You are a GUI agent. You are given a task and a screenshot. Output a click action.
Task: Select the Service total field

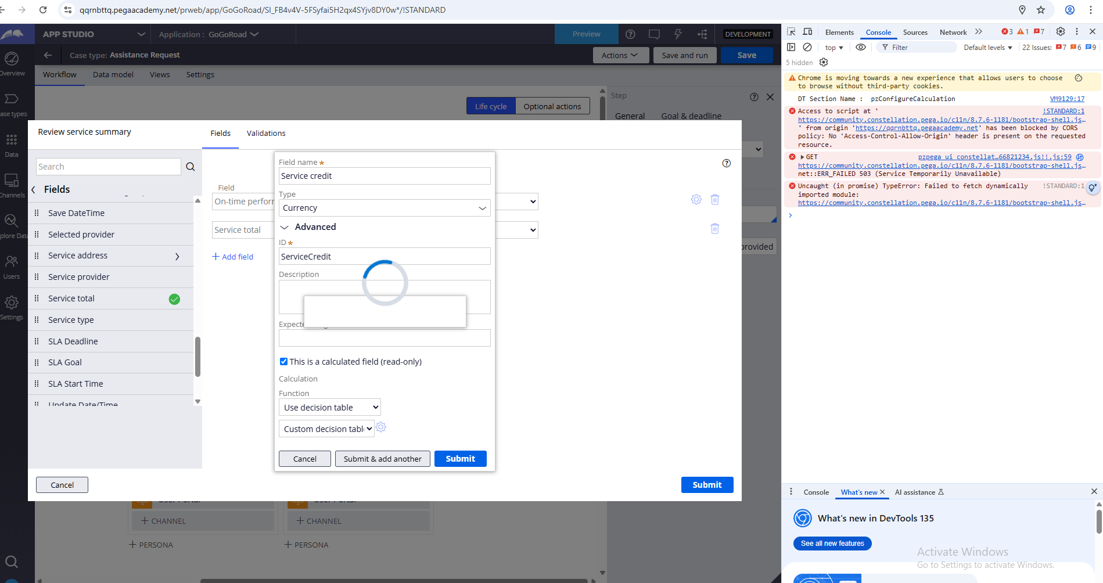[x=111, y=298]
